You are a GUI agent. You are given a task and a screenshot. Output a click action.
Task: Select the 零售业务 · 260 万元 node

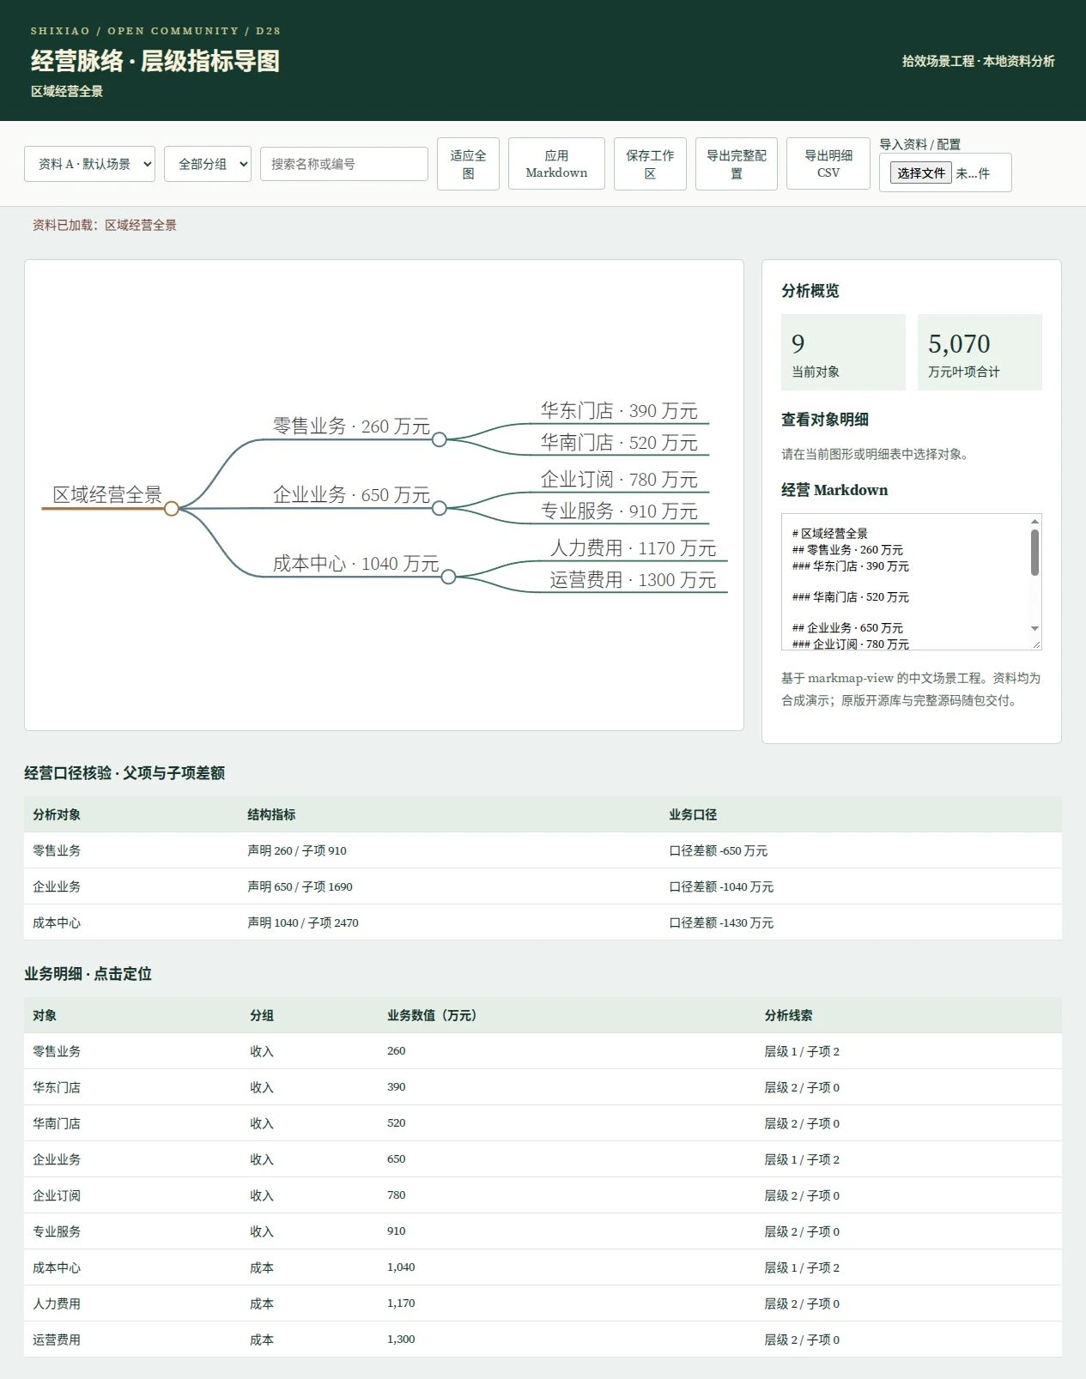click(x=351, y=426)
